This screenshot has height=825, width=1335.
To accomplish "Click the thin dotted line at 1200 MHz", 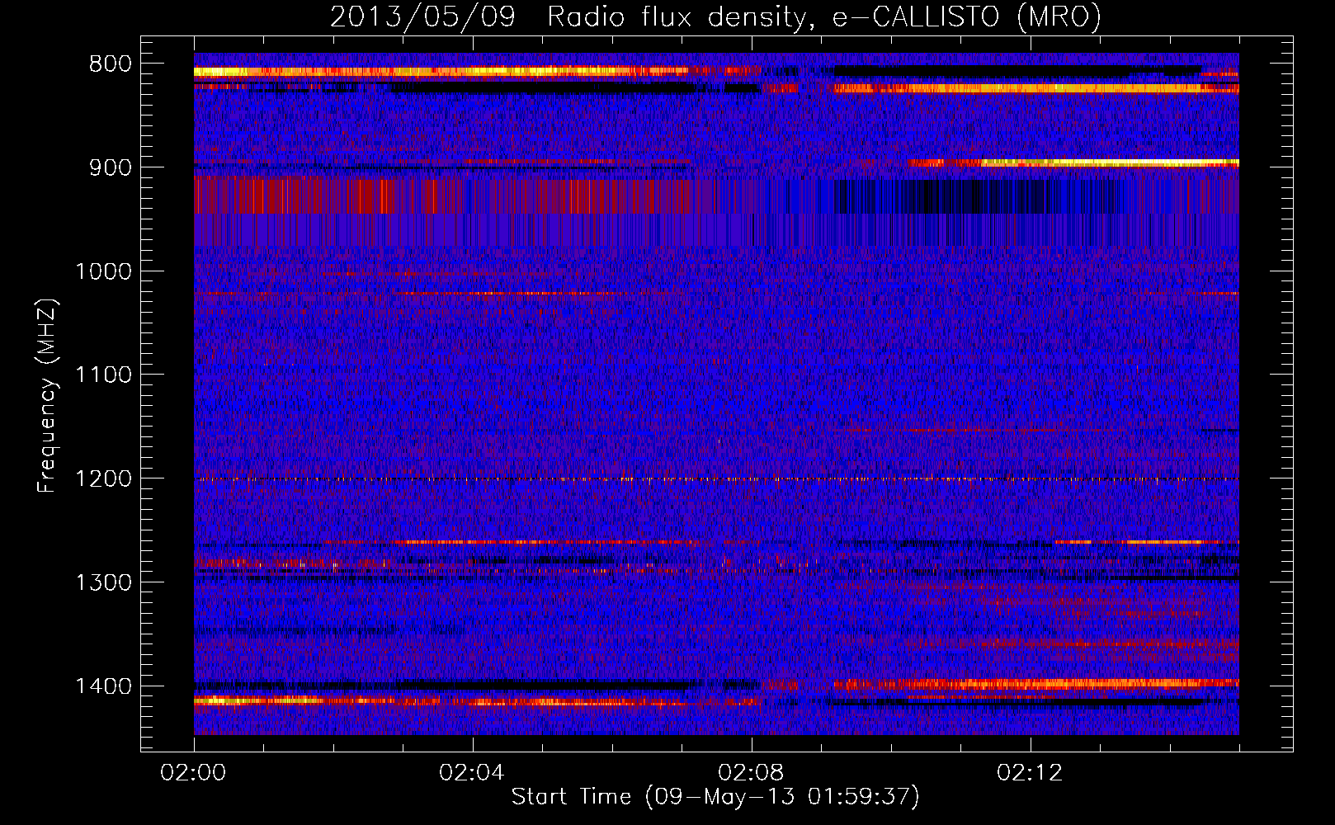I will click(x=716, y=479).
